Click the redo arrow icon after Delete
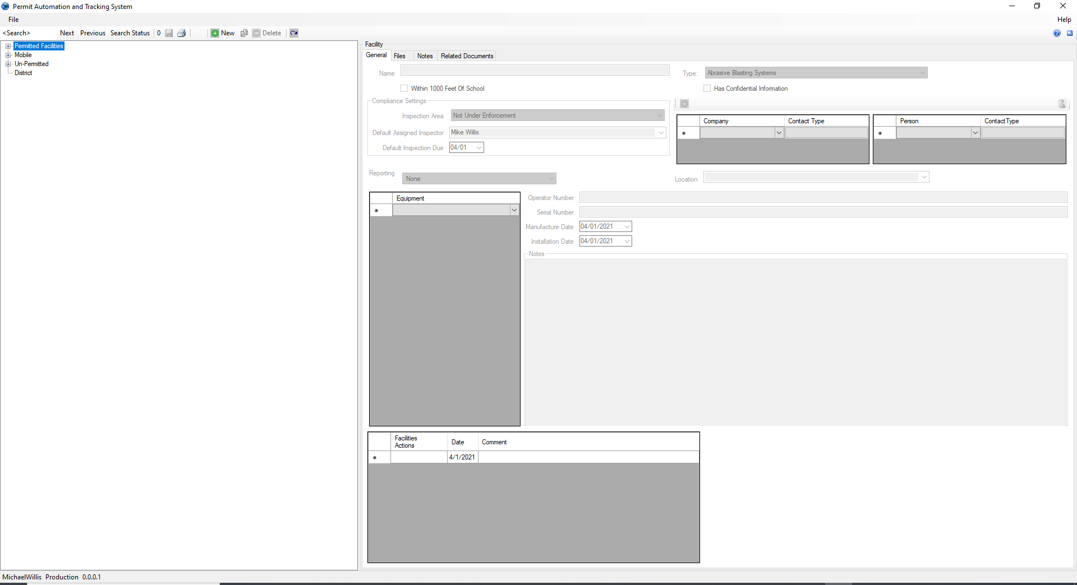This screenshot has height=585, width=1077. (294, 33)
